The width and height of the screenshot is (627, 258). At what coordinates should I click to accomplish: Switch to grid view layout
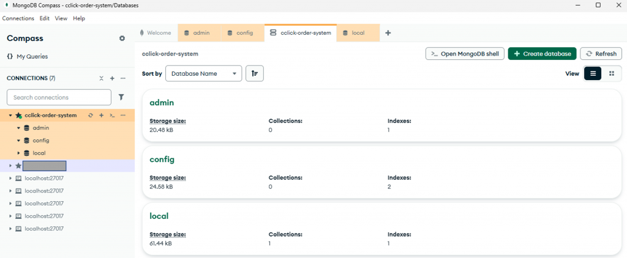coord(611,73)
